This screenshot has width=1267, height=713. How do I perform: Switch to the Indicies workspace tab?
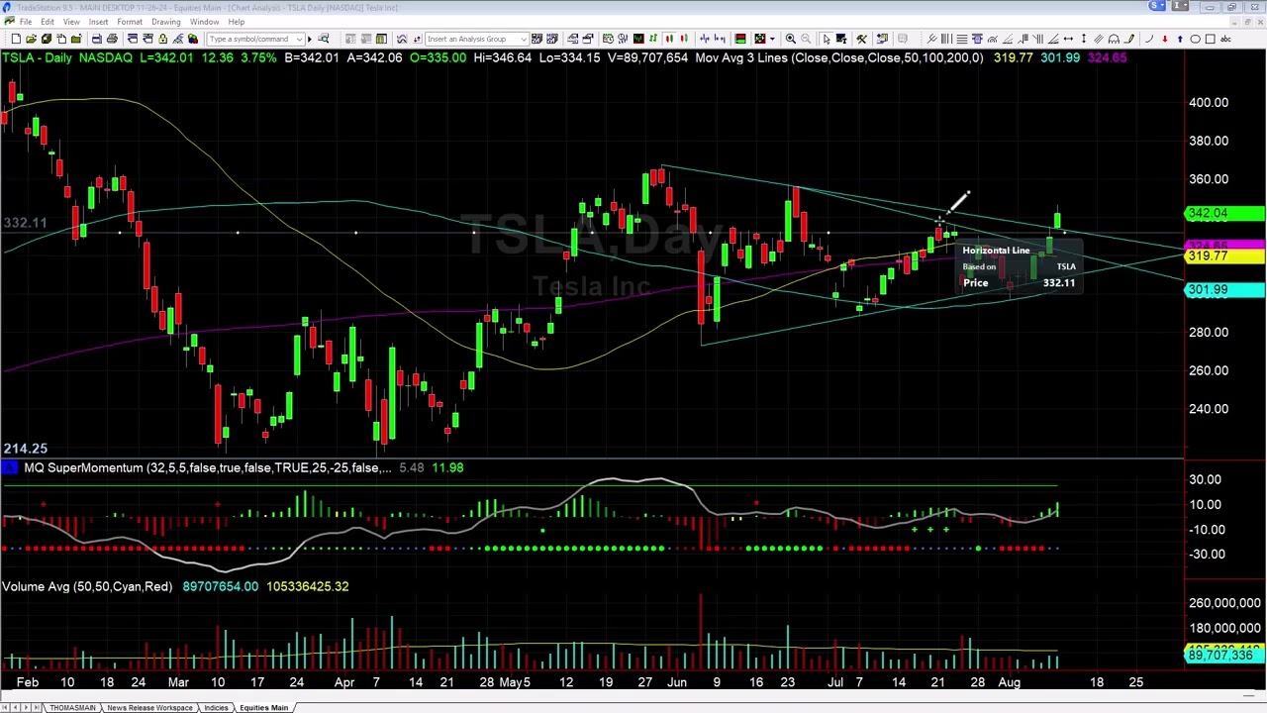[x=216, y=707]
